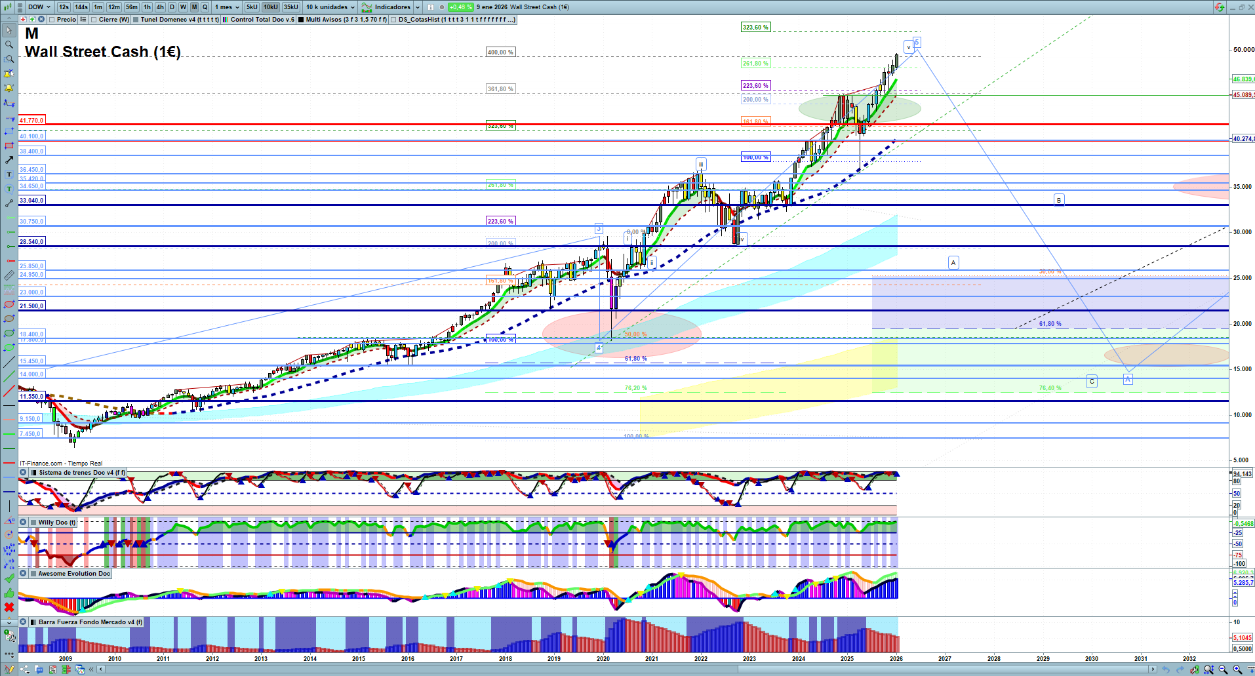Select the cursor pointer tool
Viewport: 1255px width, 676px height.
coord(9,30)
